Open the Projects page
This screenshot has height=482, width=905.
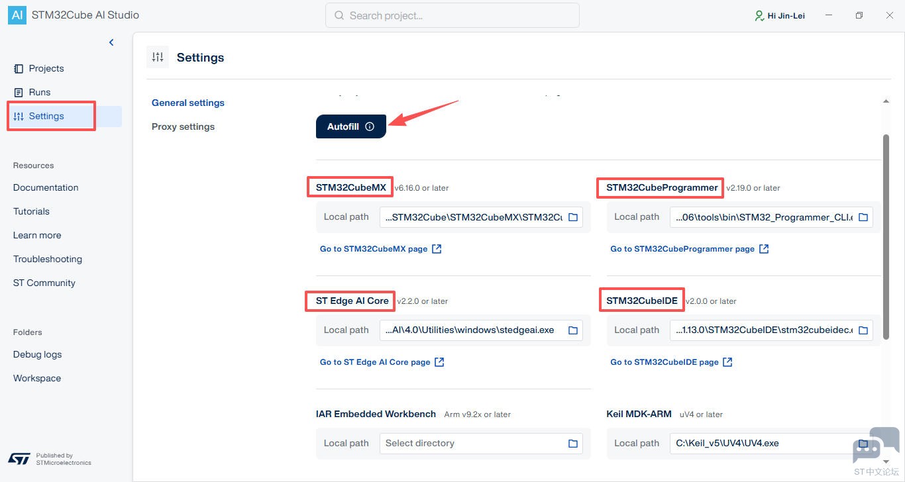pos(46,68)
